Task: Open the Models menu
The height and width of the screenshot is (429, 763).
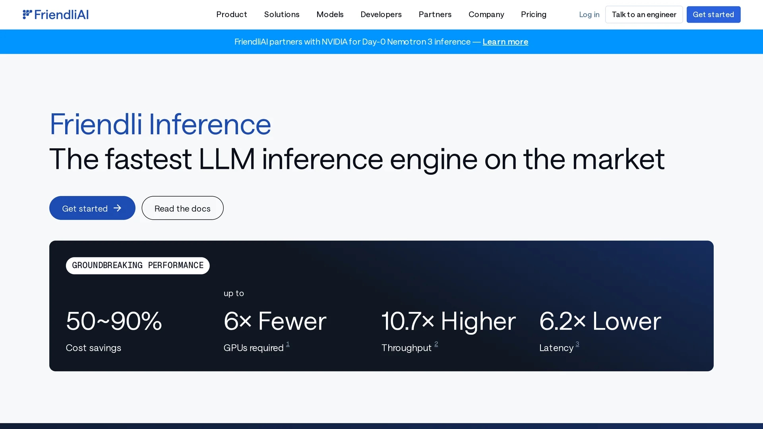Action: pos(330,15)
